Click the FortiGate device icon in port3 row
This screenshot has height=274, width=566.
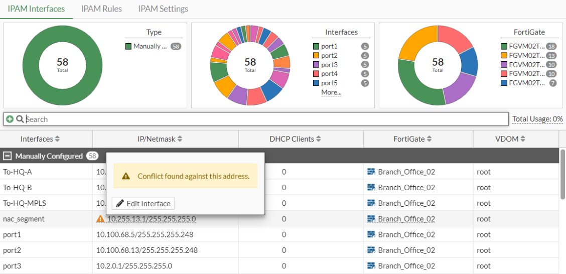coord(371,265)
